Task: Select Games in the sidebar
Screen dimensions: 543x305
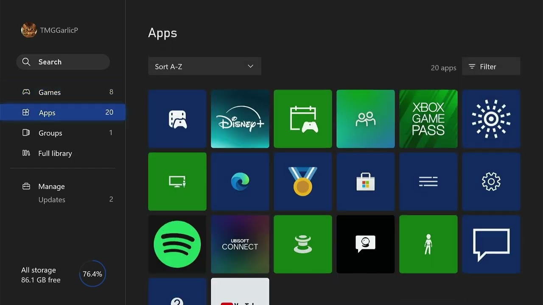Action: pyautogui.click(x=63, y=92)
